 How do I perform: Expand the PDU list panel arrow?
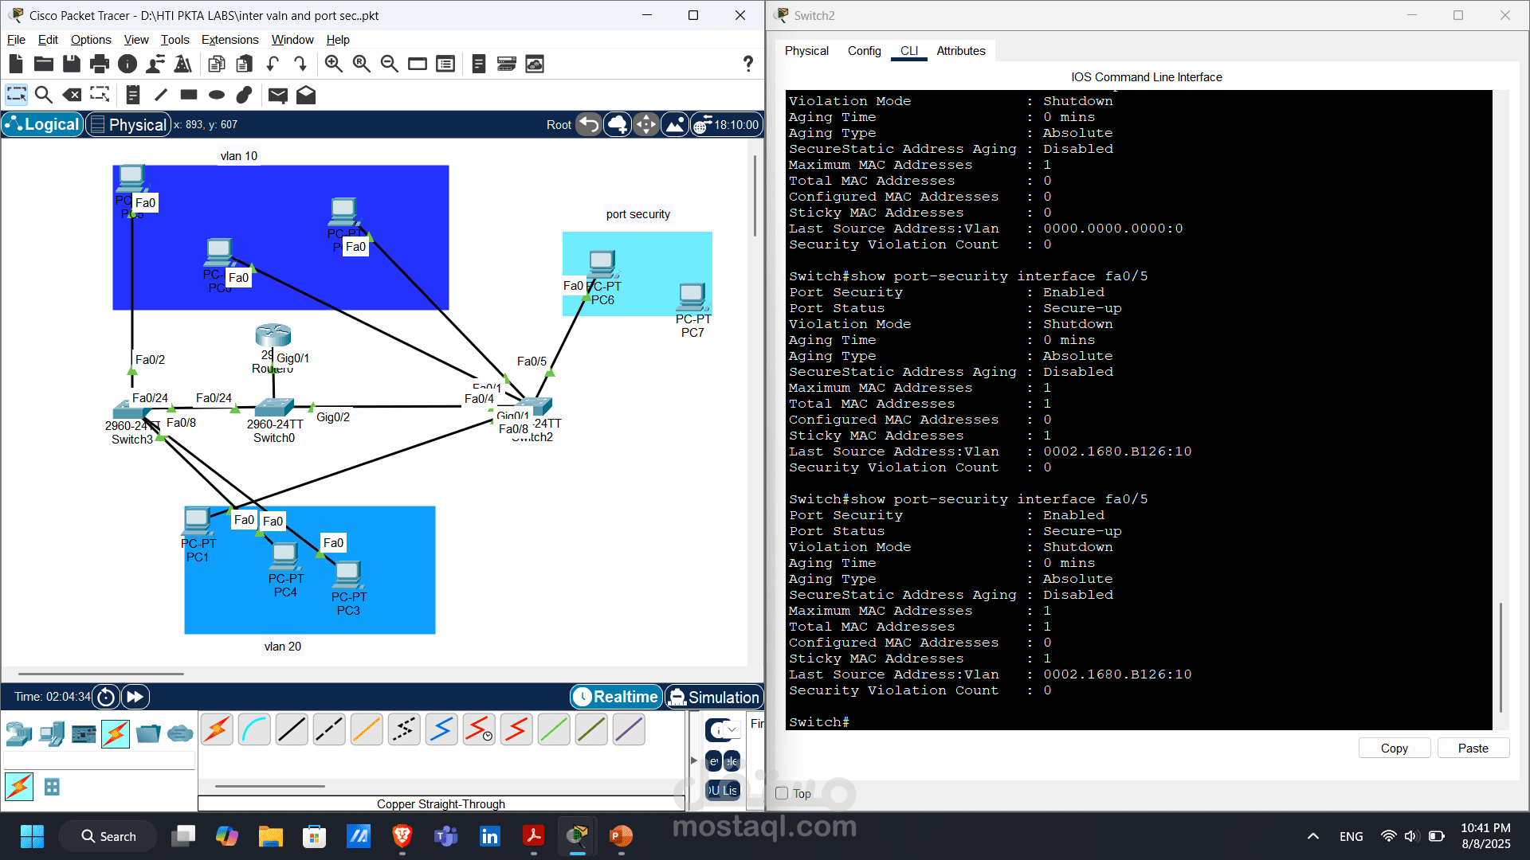coord(693,760)
